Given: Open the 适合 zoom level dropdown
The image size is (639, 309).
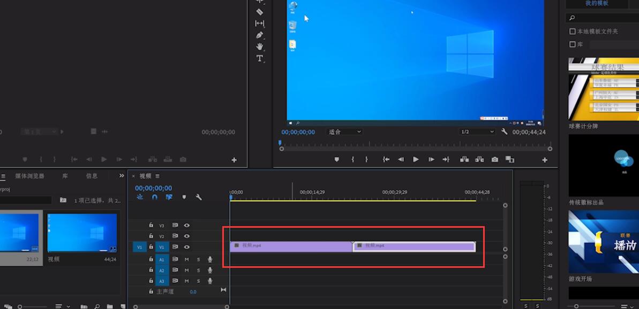Looking at the screenshot, I should (x=344, y=132).
